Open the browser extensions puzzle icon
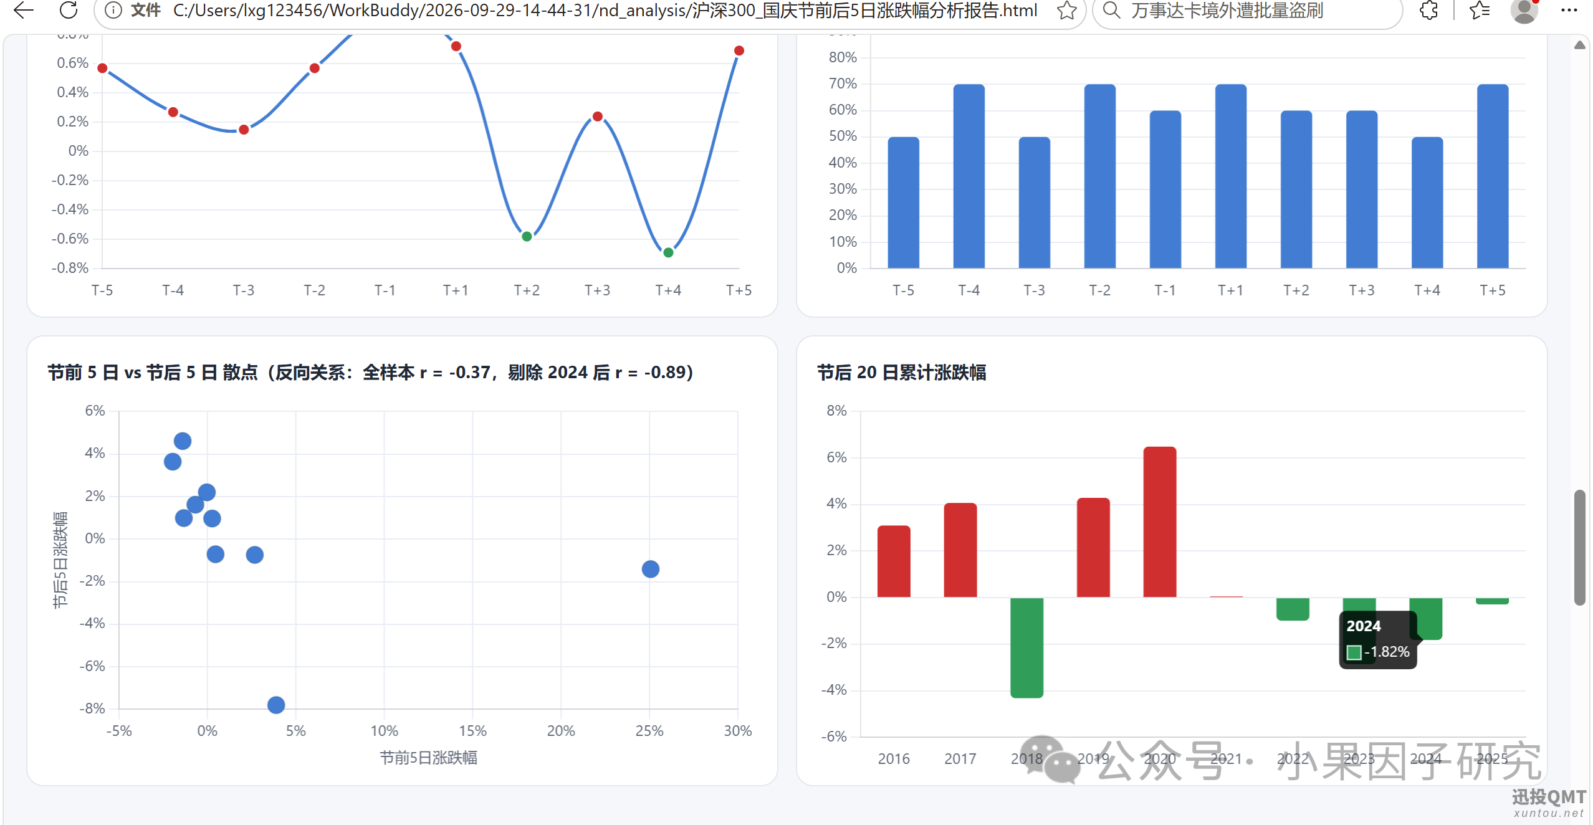Image resolution: width=1593 pixels, height=825 pixels. [1429, 10]
